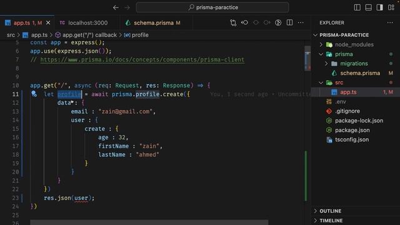Image resolution: width=400 pixels, height=225 pixels.
Task: Open the .gitignore file
Action: (x=347, y=111)
